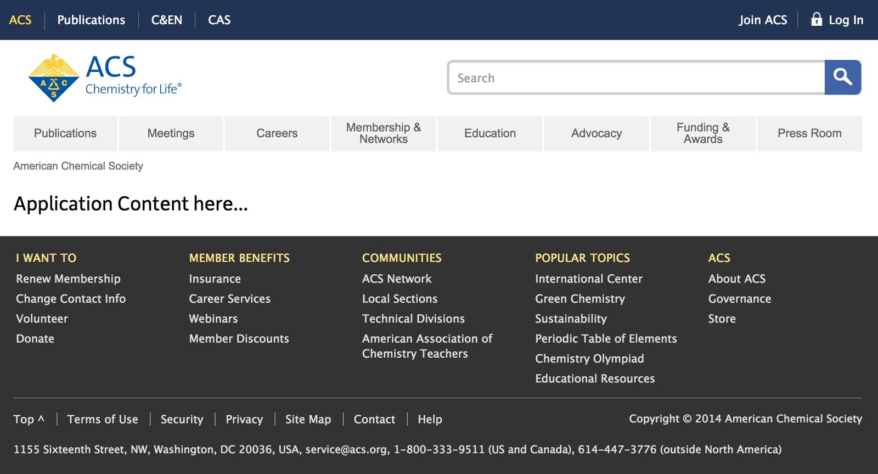Open ACS Network community link
This screenshot has width=878, height=474.
click(x=397, y=279)
